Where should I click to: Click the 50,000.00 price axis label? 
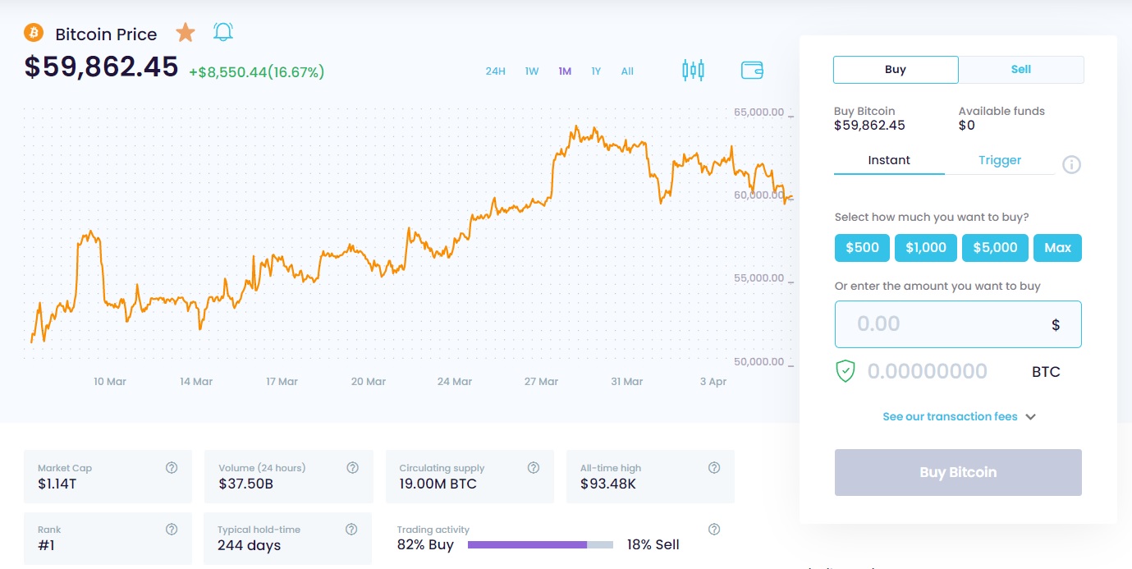tap(759, 361)
